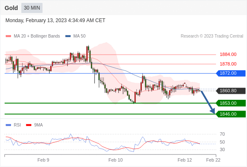
Task: Click the Feb 22 axis label
Action: (x=213, y=160)
